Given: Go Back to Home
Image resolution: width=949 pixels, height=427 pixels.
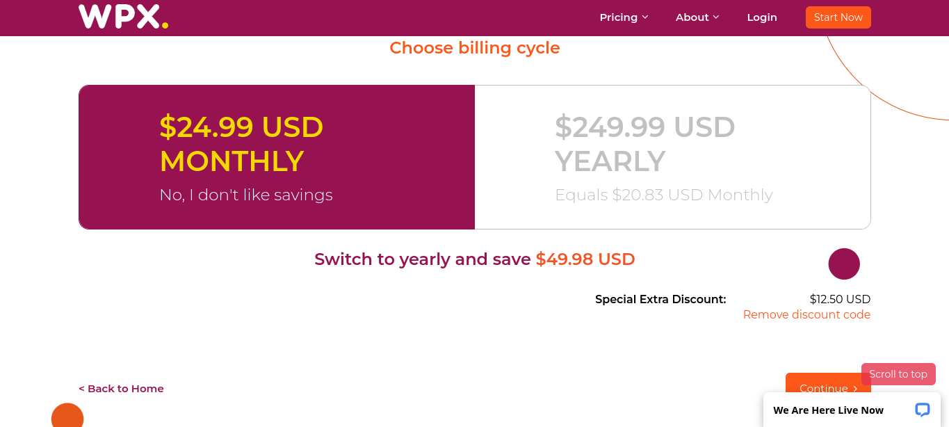Looking at the screenshot, I should tap(121, 389).
